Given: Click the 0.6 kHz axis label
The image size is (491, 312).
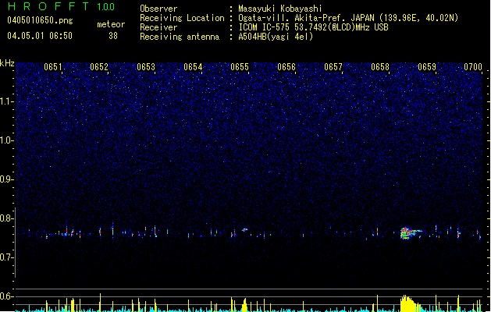Looking at the screenshot, I should tap(6, 296).
